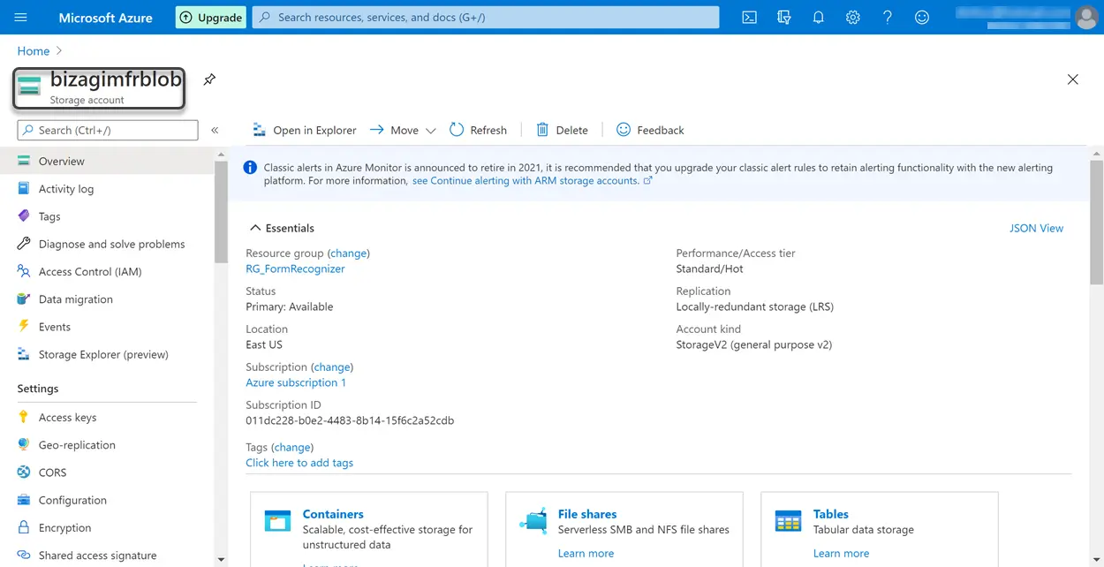This screenshot has width=1104, height=567.
Task: Close the storage account blade
Action: (1072, 79)
